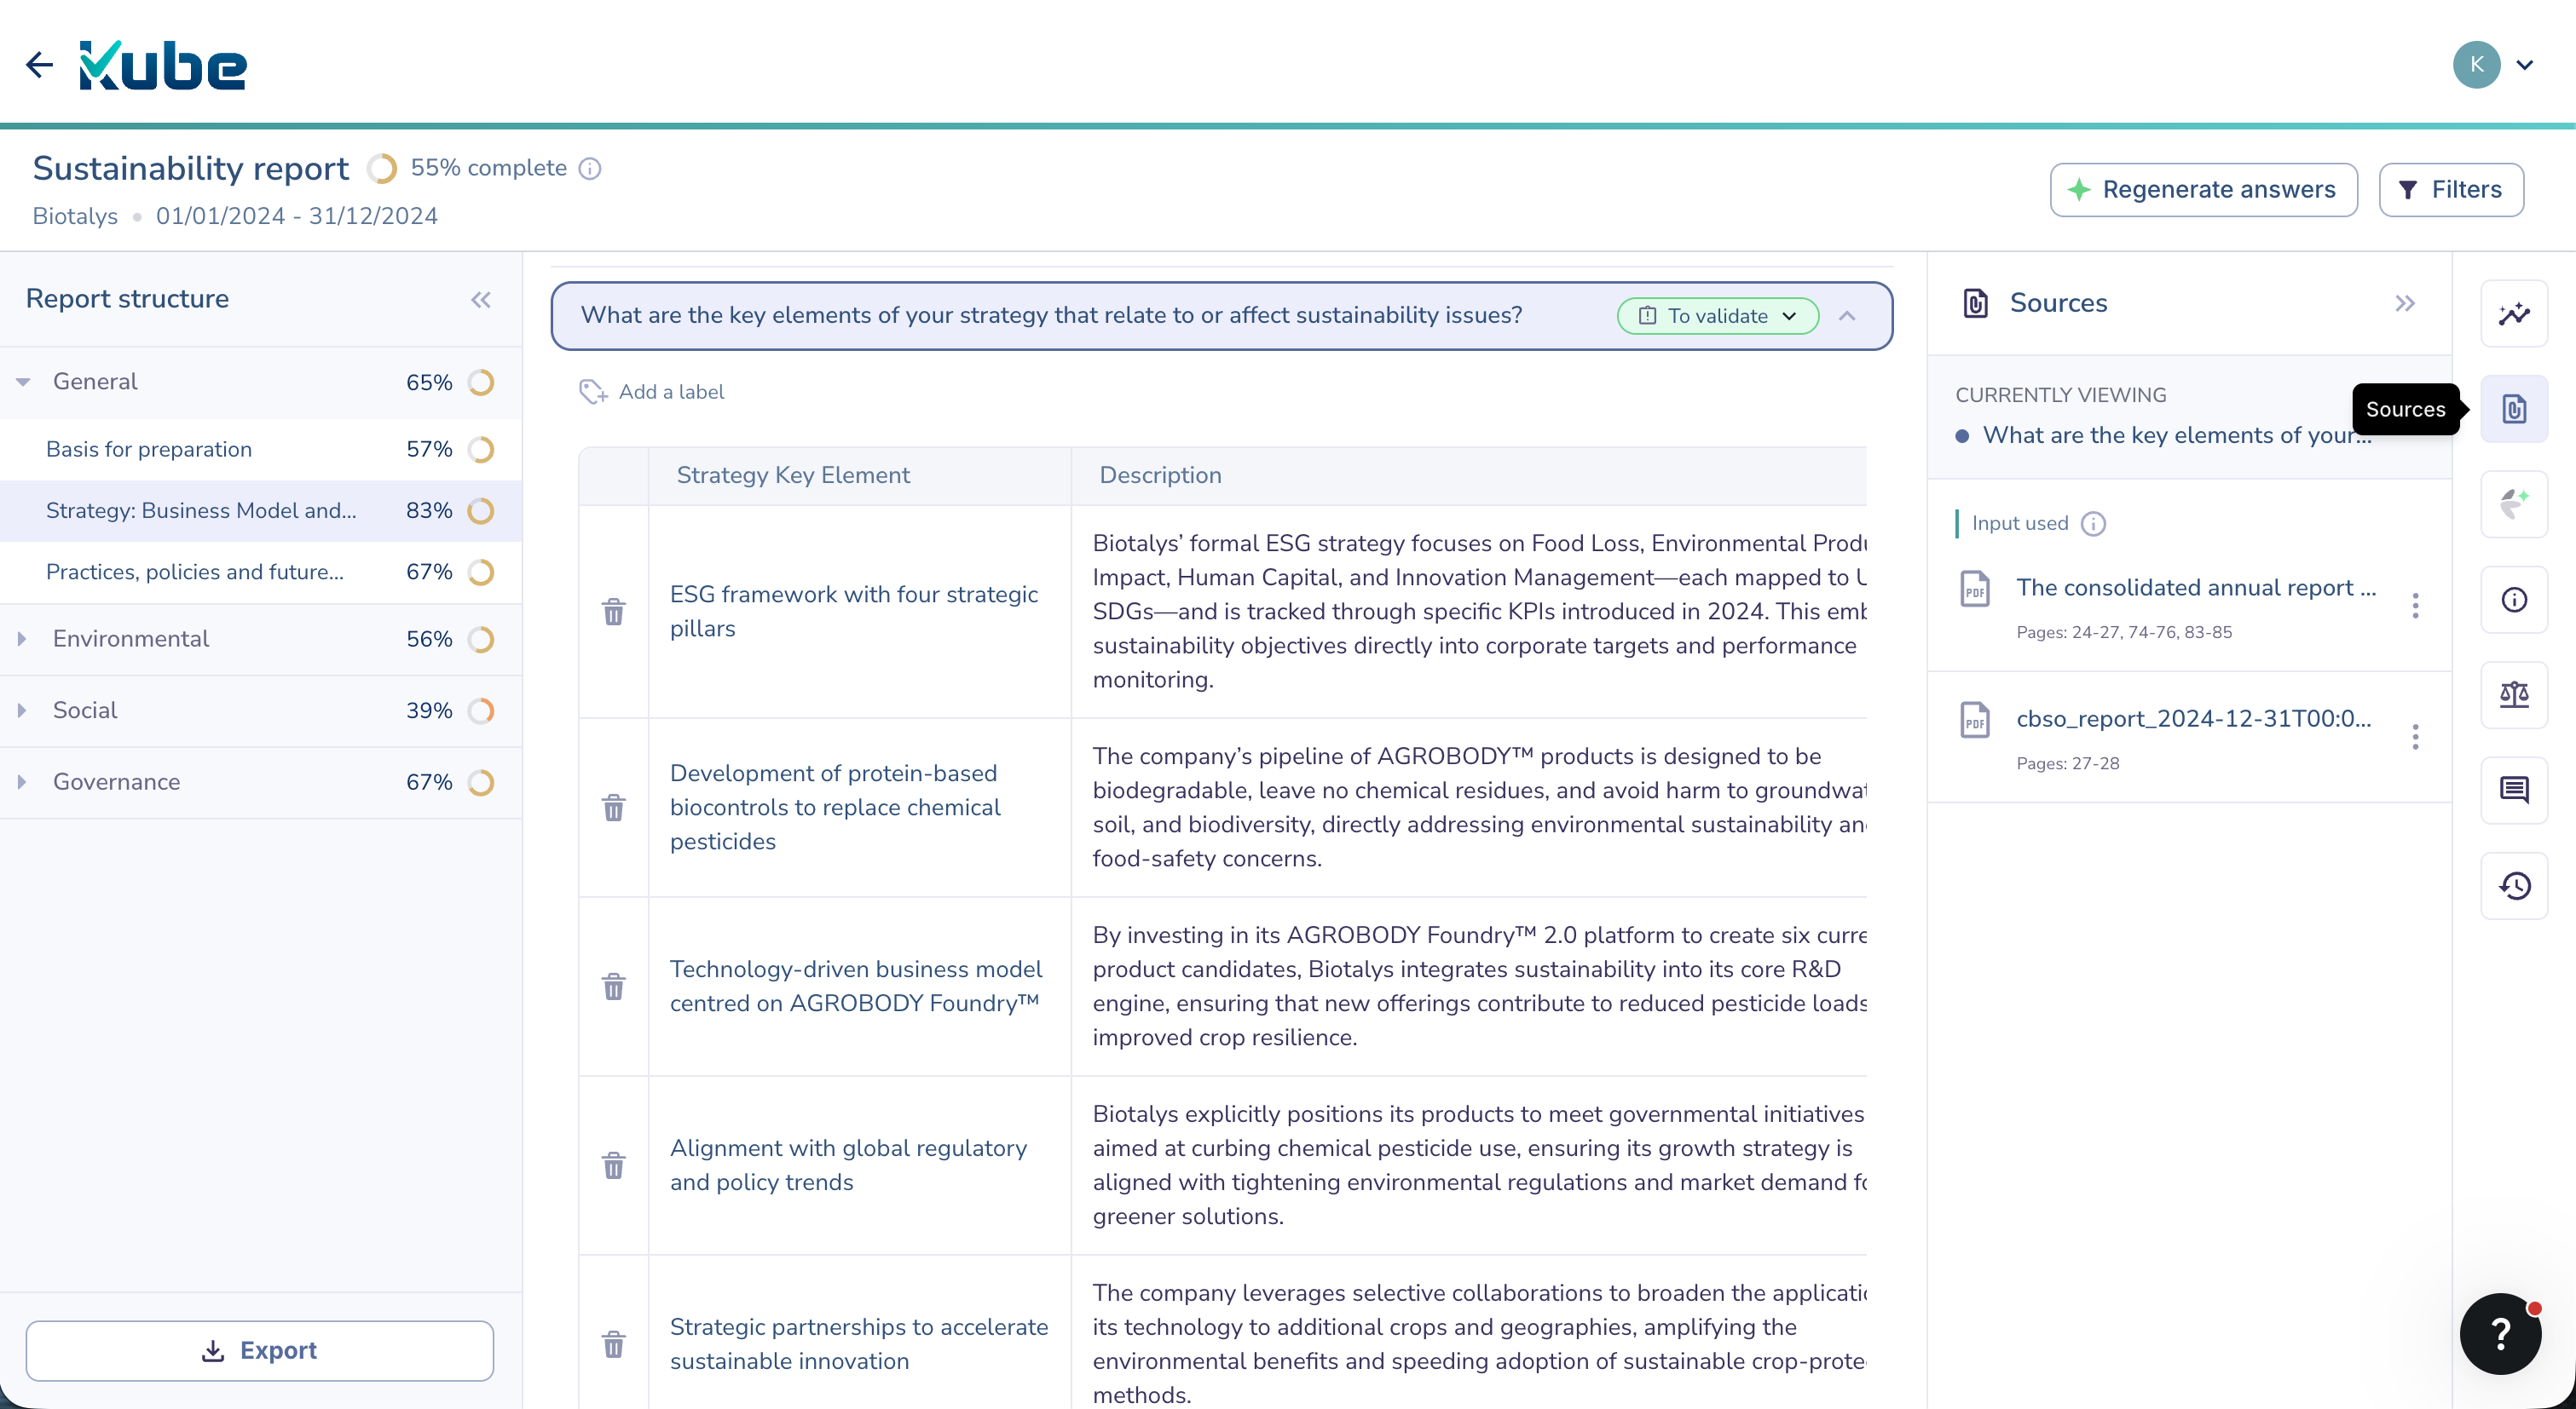This screenshot has width=2576, height=1409.
Task: Select the Sources panel icon
Action: (2515, 408)
